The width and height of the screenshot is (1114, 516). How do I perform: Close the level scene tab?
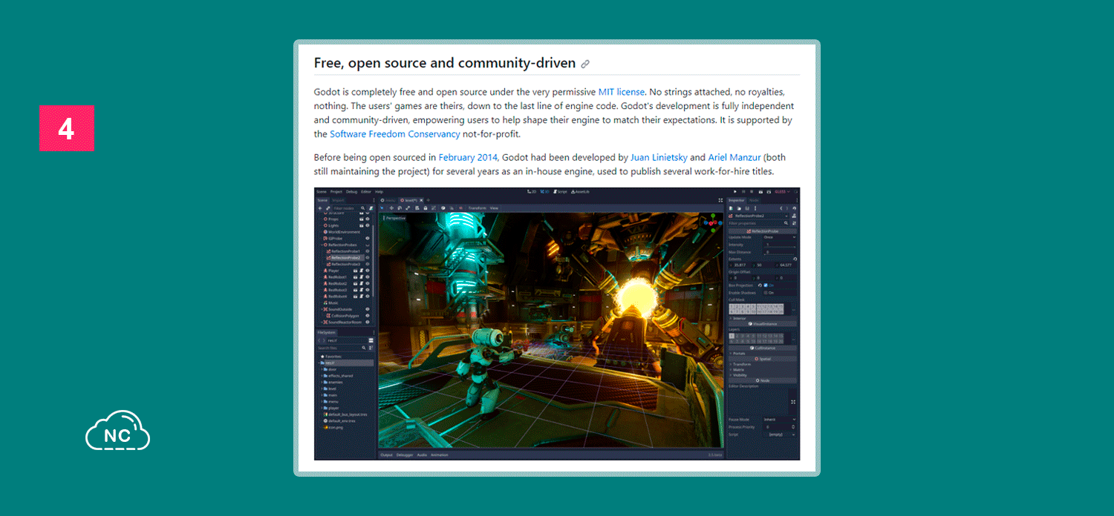pos(421,200)
